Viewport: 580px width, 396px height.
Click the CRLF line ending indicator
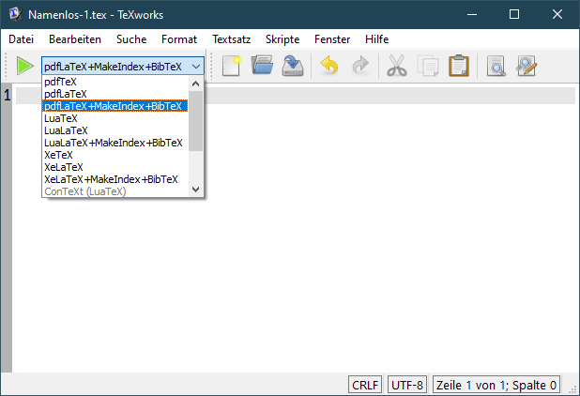[365, 385]
